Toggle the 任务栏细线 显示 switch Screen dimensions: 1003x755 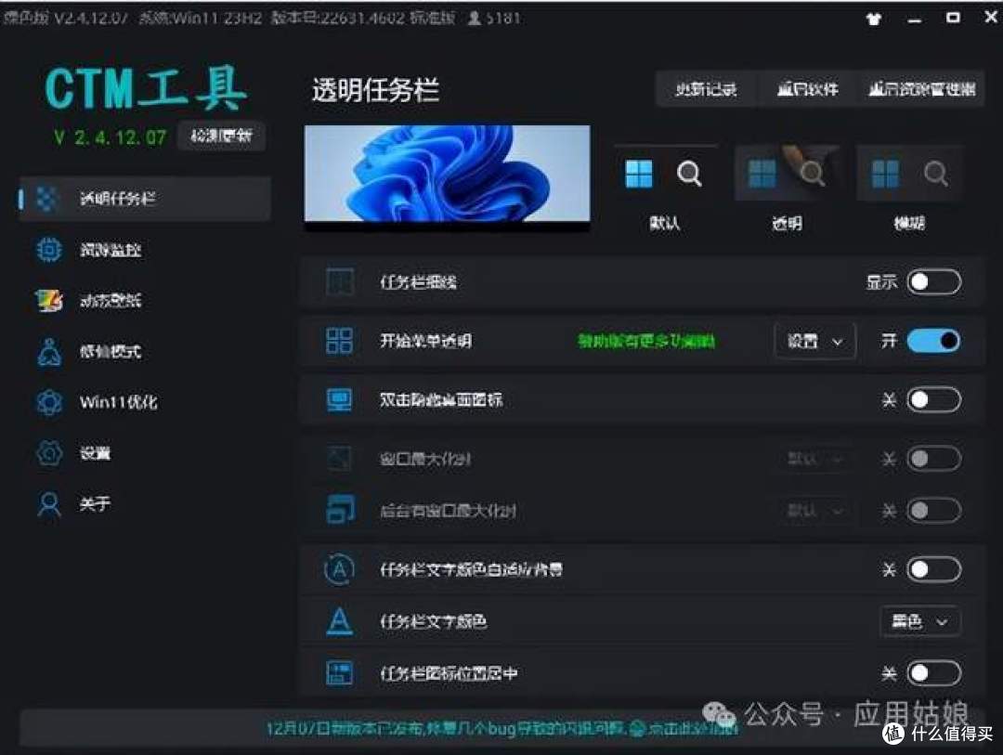pyautogui.click(x=934, y=281)
